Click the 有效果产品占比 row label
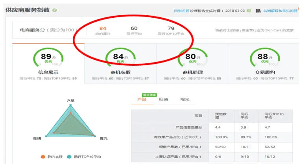The width and height of the screenshot is (303, 164). tap(177, 137)
